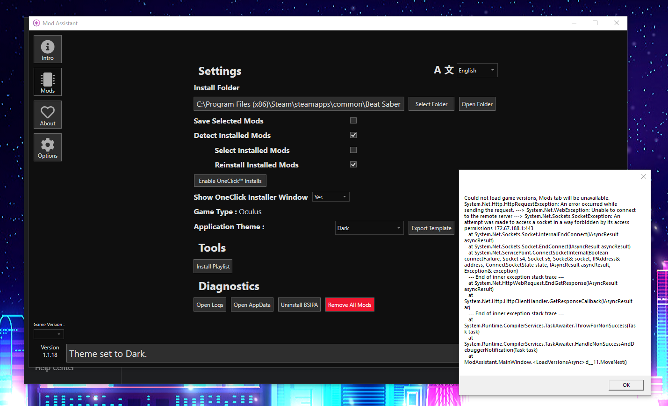Click 'Could not load game versions' error text
The width and height of the screenshot is (668, 406).
coord(537,198)
